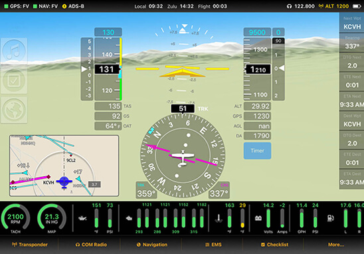Tap the cylinder temperature engine icon

point(129,218)
